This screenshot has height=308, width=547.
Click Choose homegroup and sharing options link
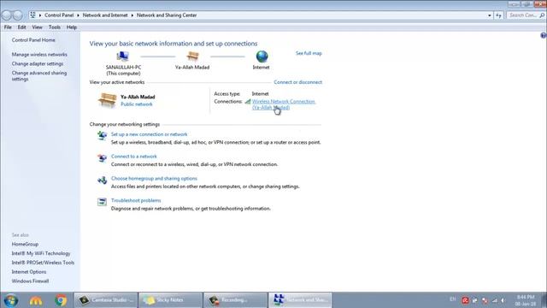pyautogui.click(x=154, y=179)
